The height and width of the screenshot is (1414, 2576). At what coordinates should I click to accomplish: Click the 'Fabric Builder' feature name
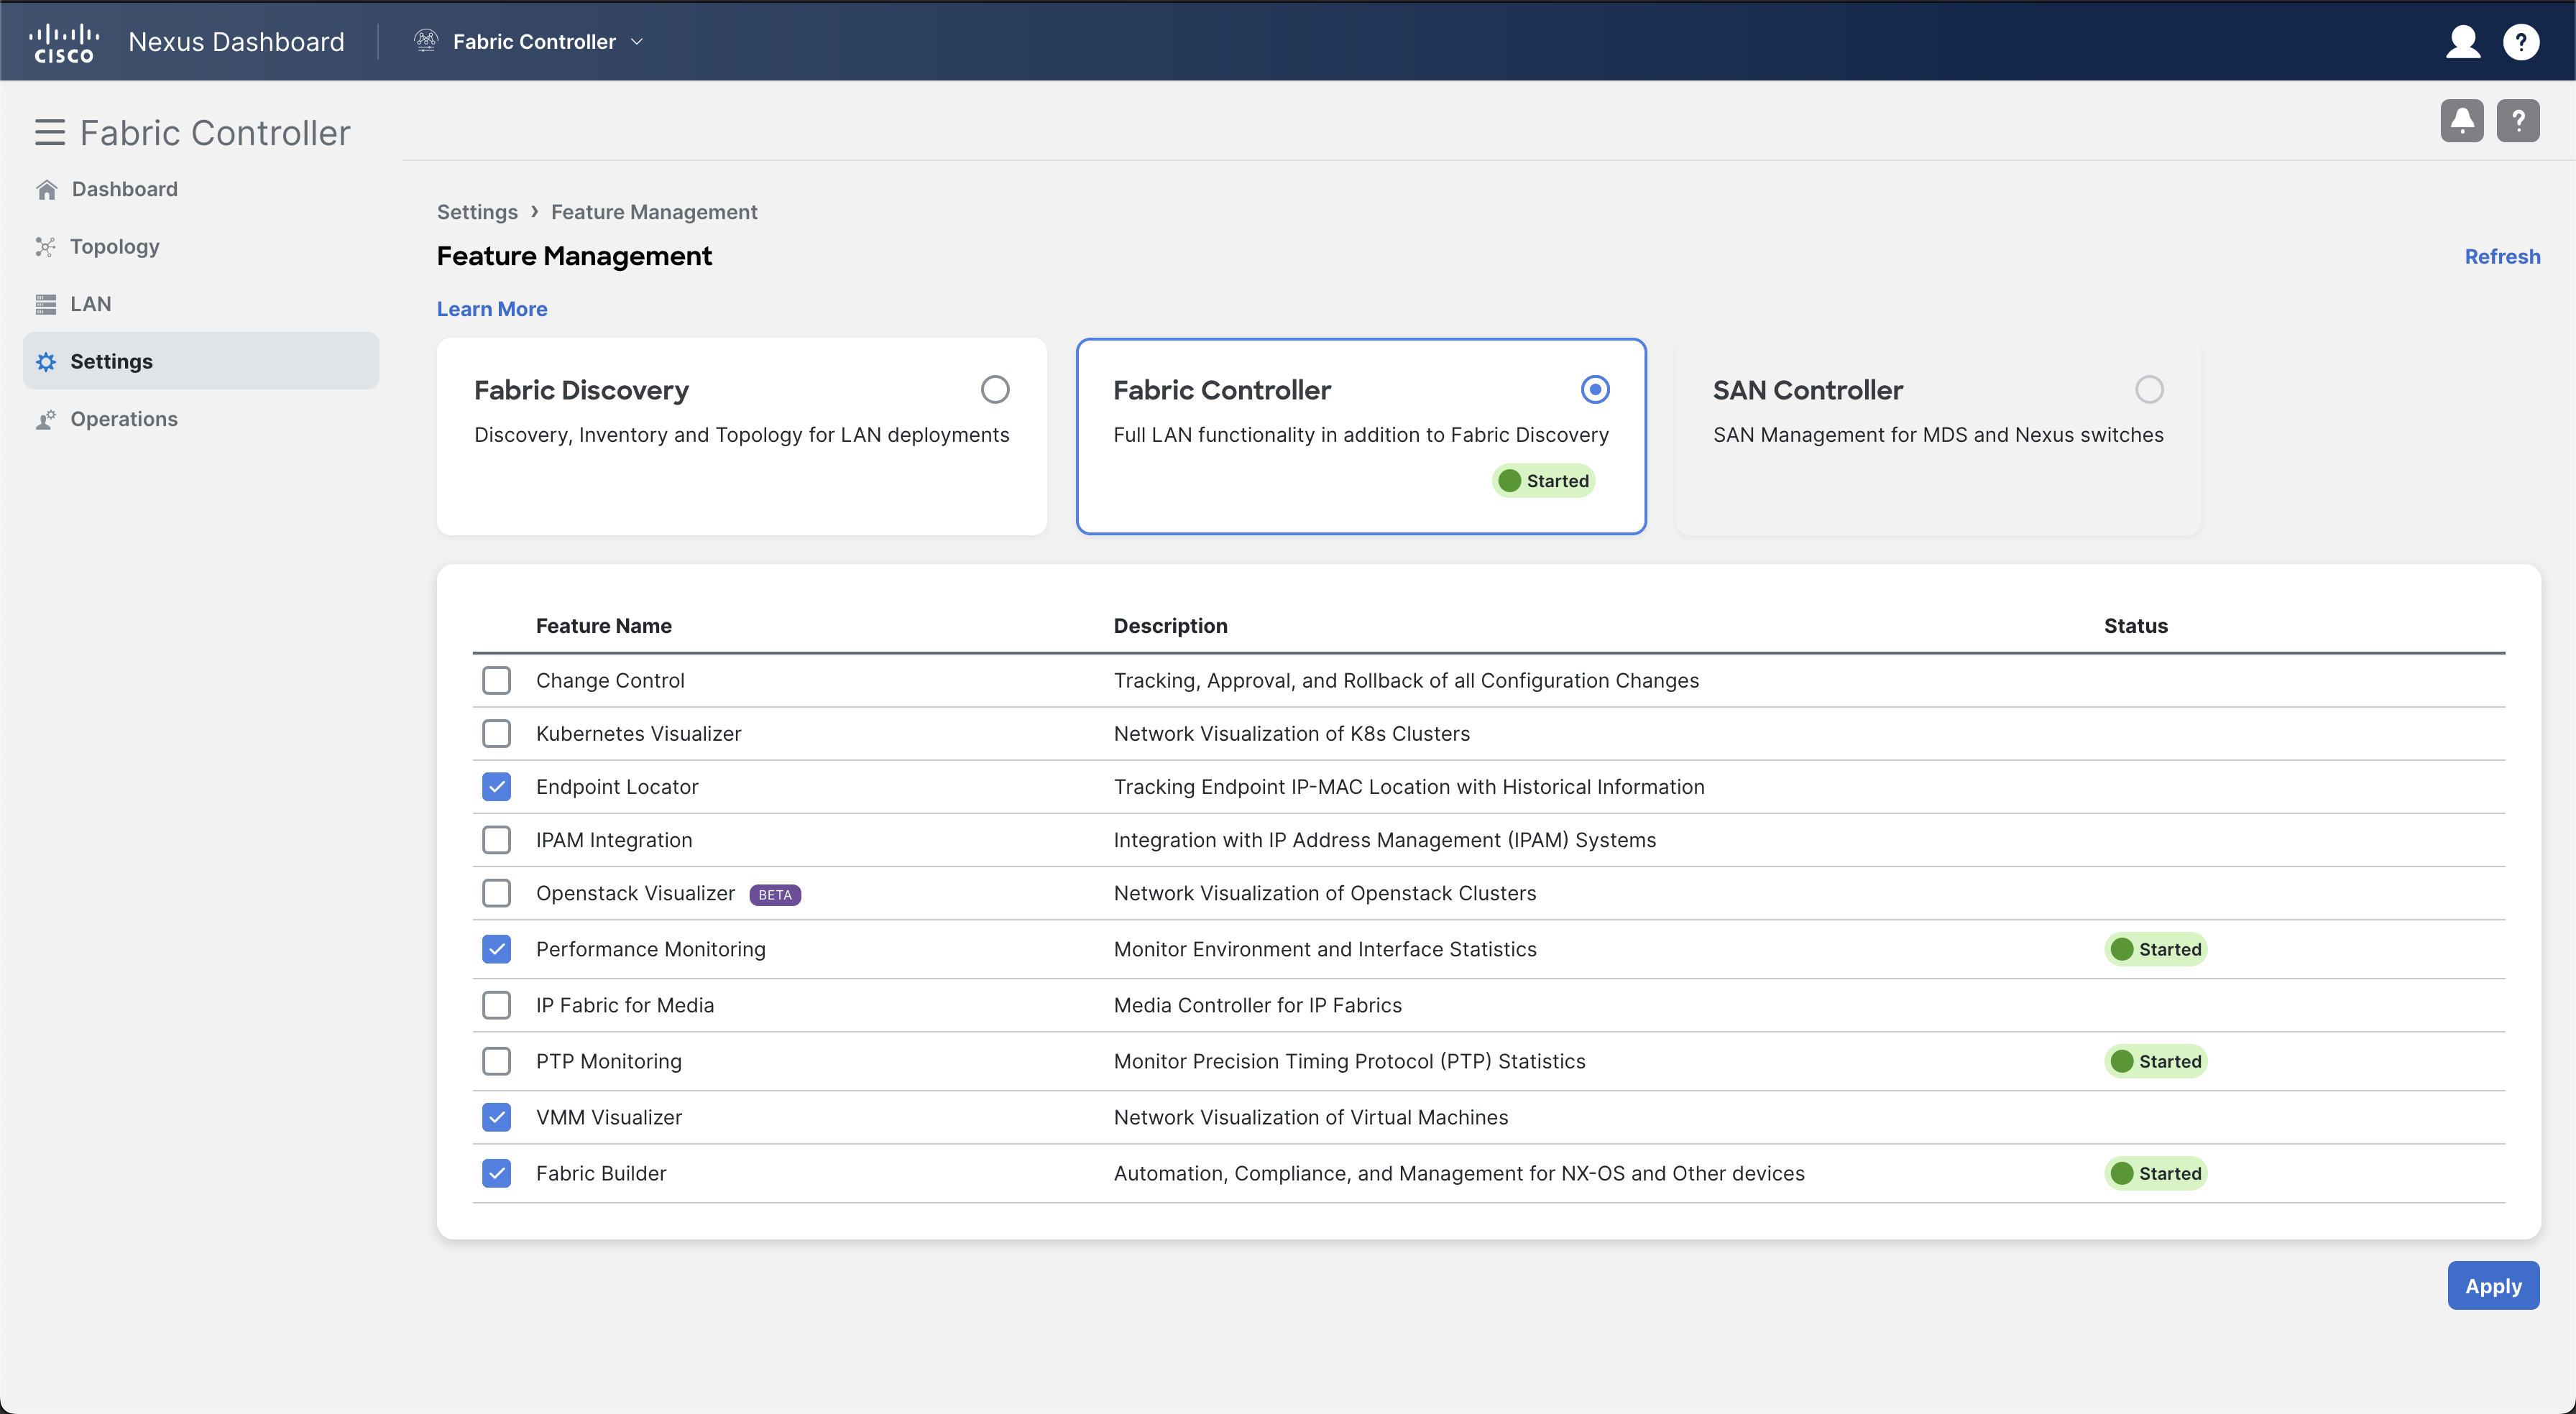600,1173
